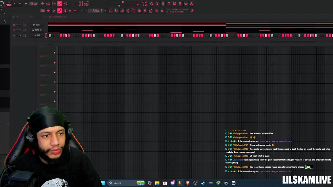Stop playback with the stop button
The image size is (333, 187).
tap(20, 4)
